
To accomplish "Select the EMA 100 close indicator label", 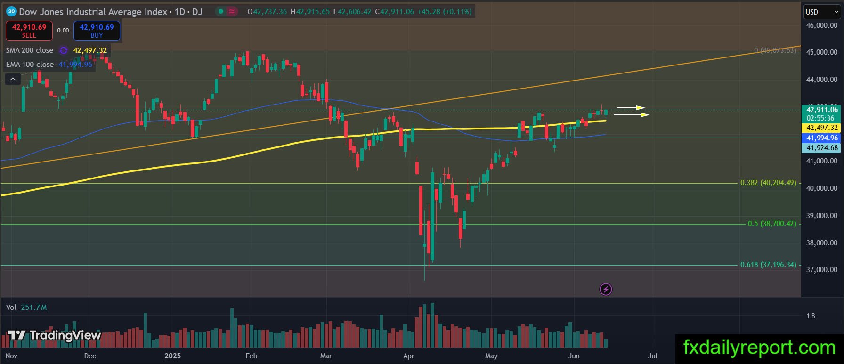I will (x=30, y=65).
